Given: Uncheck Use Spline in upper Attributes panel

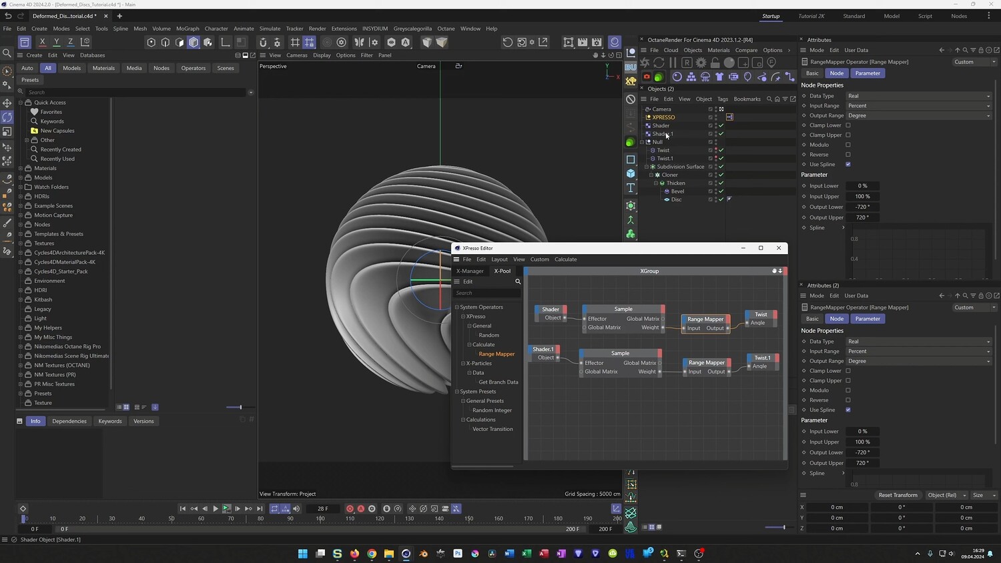Looking at the screenshot, I should [848, 164].
